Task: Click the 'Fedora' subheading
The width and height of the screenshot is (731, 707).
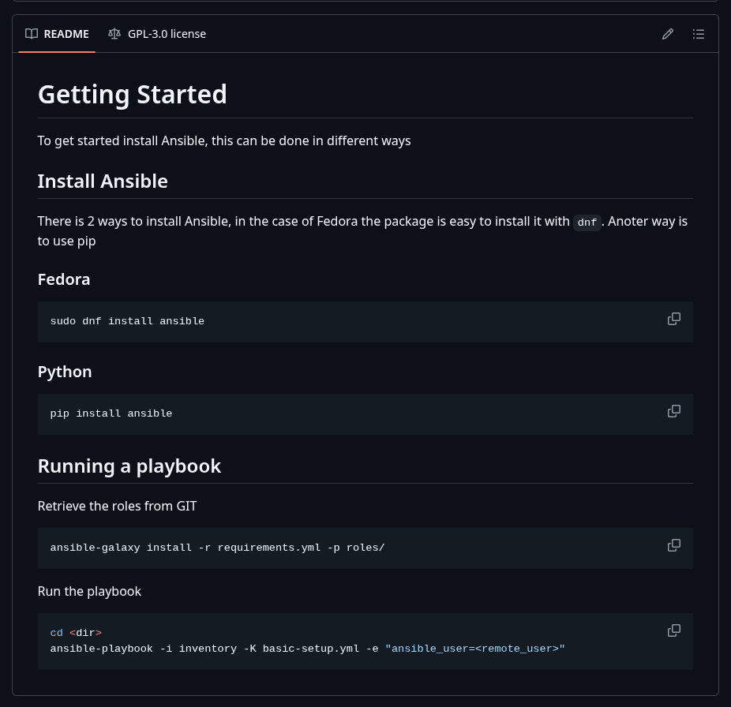Action: pyautogui.click(x=64, y=279)
